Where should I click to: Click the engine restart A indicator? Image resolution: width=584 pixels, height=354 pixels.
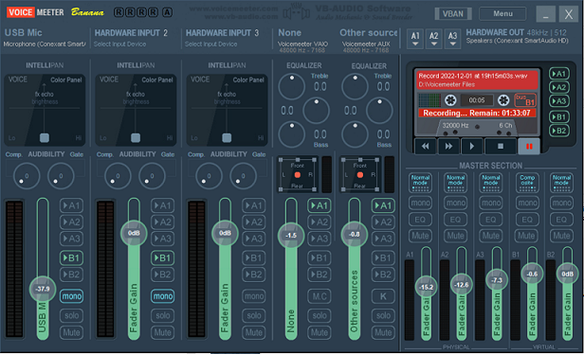coord(168,12)
